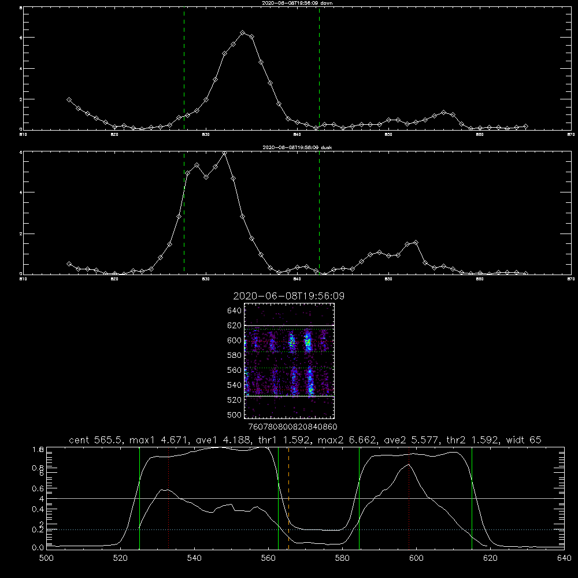Image resolution: width=578 pixels, height=578 pixels.
Task: Click y-axis label 560 beside the spectrogram
Action: click(234, 370)
